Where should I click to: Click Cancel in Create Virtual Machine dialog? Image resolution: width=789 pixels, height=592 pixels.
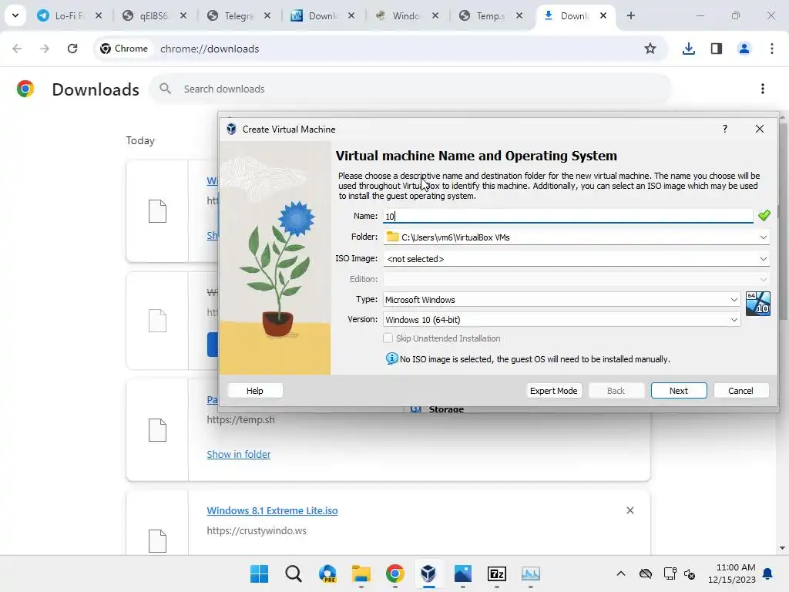(740, 391)
